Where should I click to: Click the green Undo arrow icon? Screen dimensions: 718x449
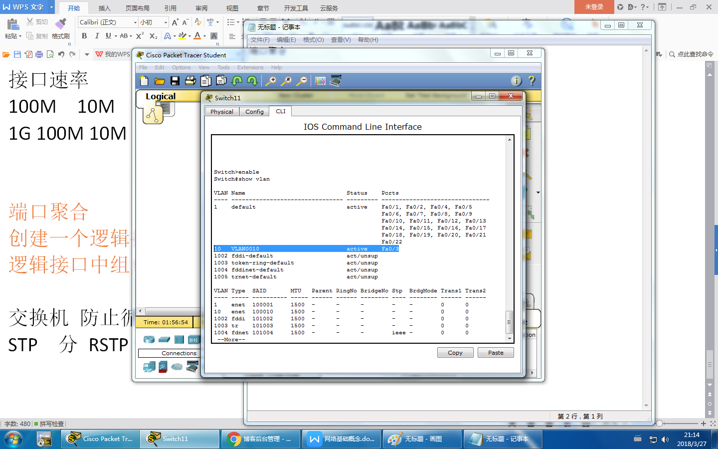(x=237, y=81)
